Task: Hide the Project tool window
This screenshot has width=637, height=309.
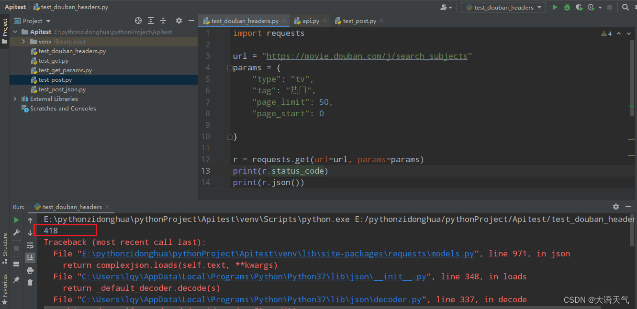Action: coord(191,21)
